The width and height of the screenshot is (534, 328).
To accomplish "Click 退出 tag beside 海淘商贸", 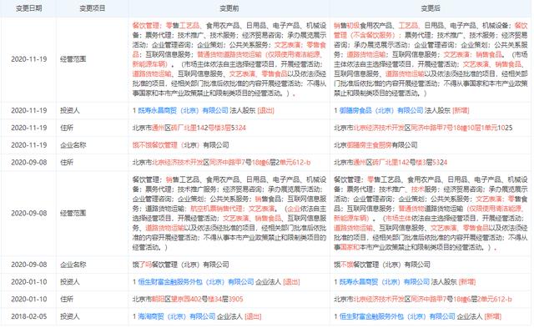I will (x=253, y=316).
